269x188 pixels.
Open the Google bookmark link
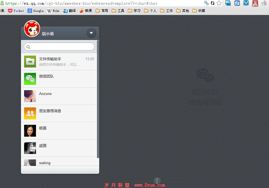(x=35, y=11)
